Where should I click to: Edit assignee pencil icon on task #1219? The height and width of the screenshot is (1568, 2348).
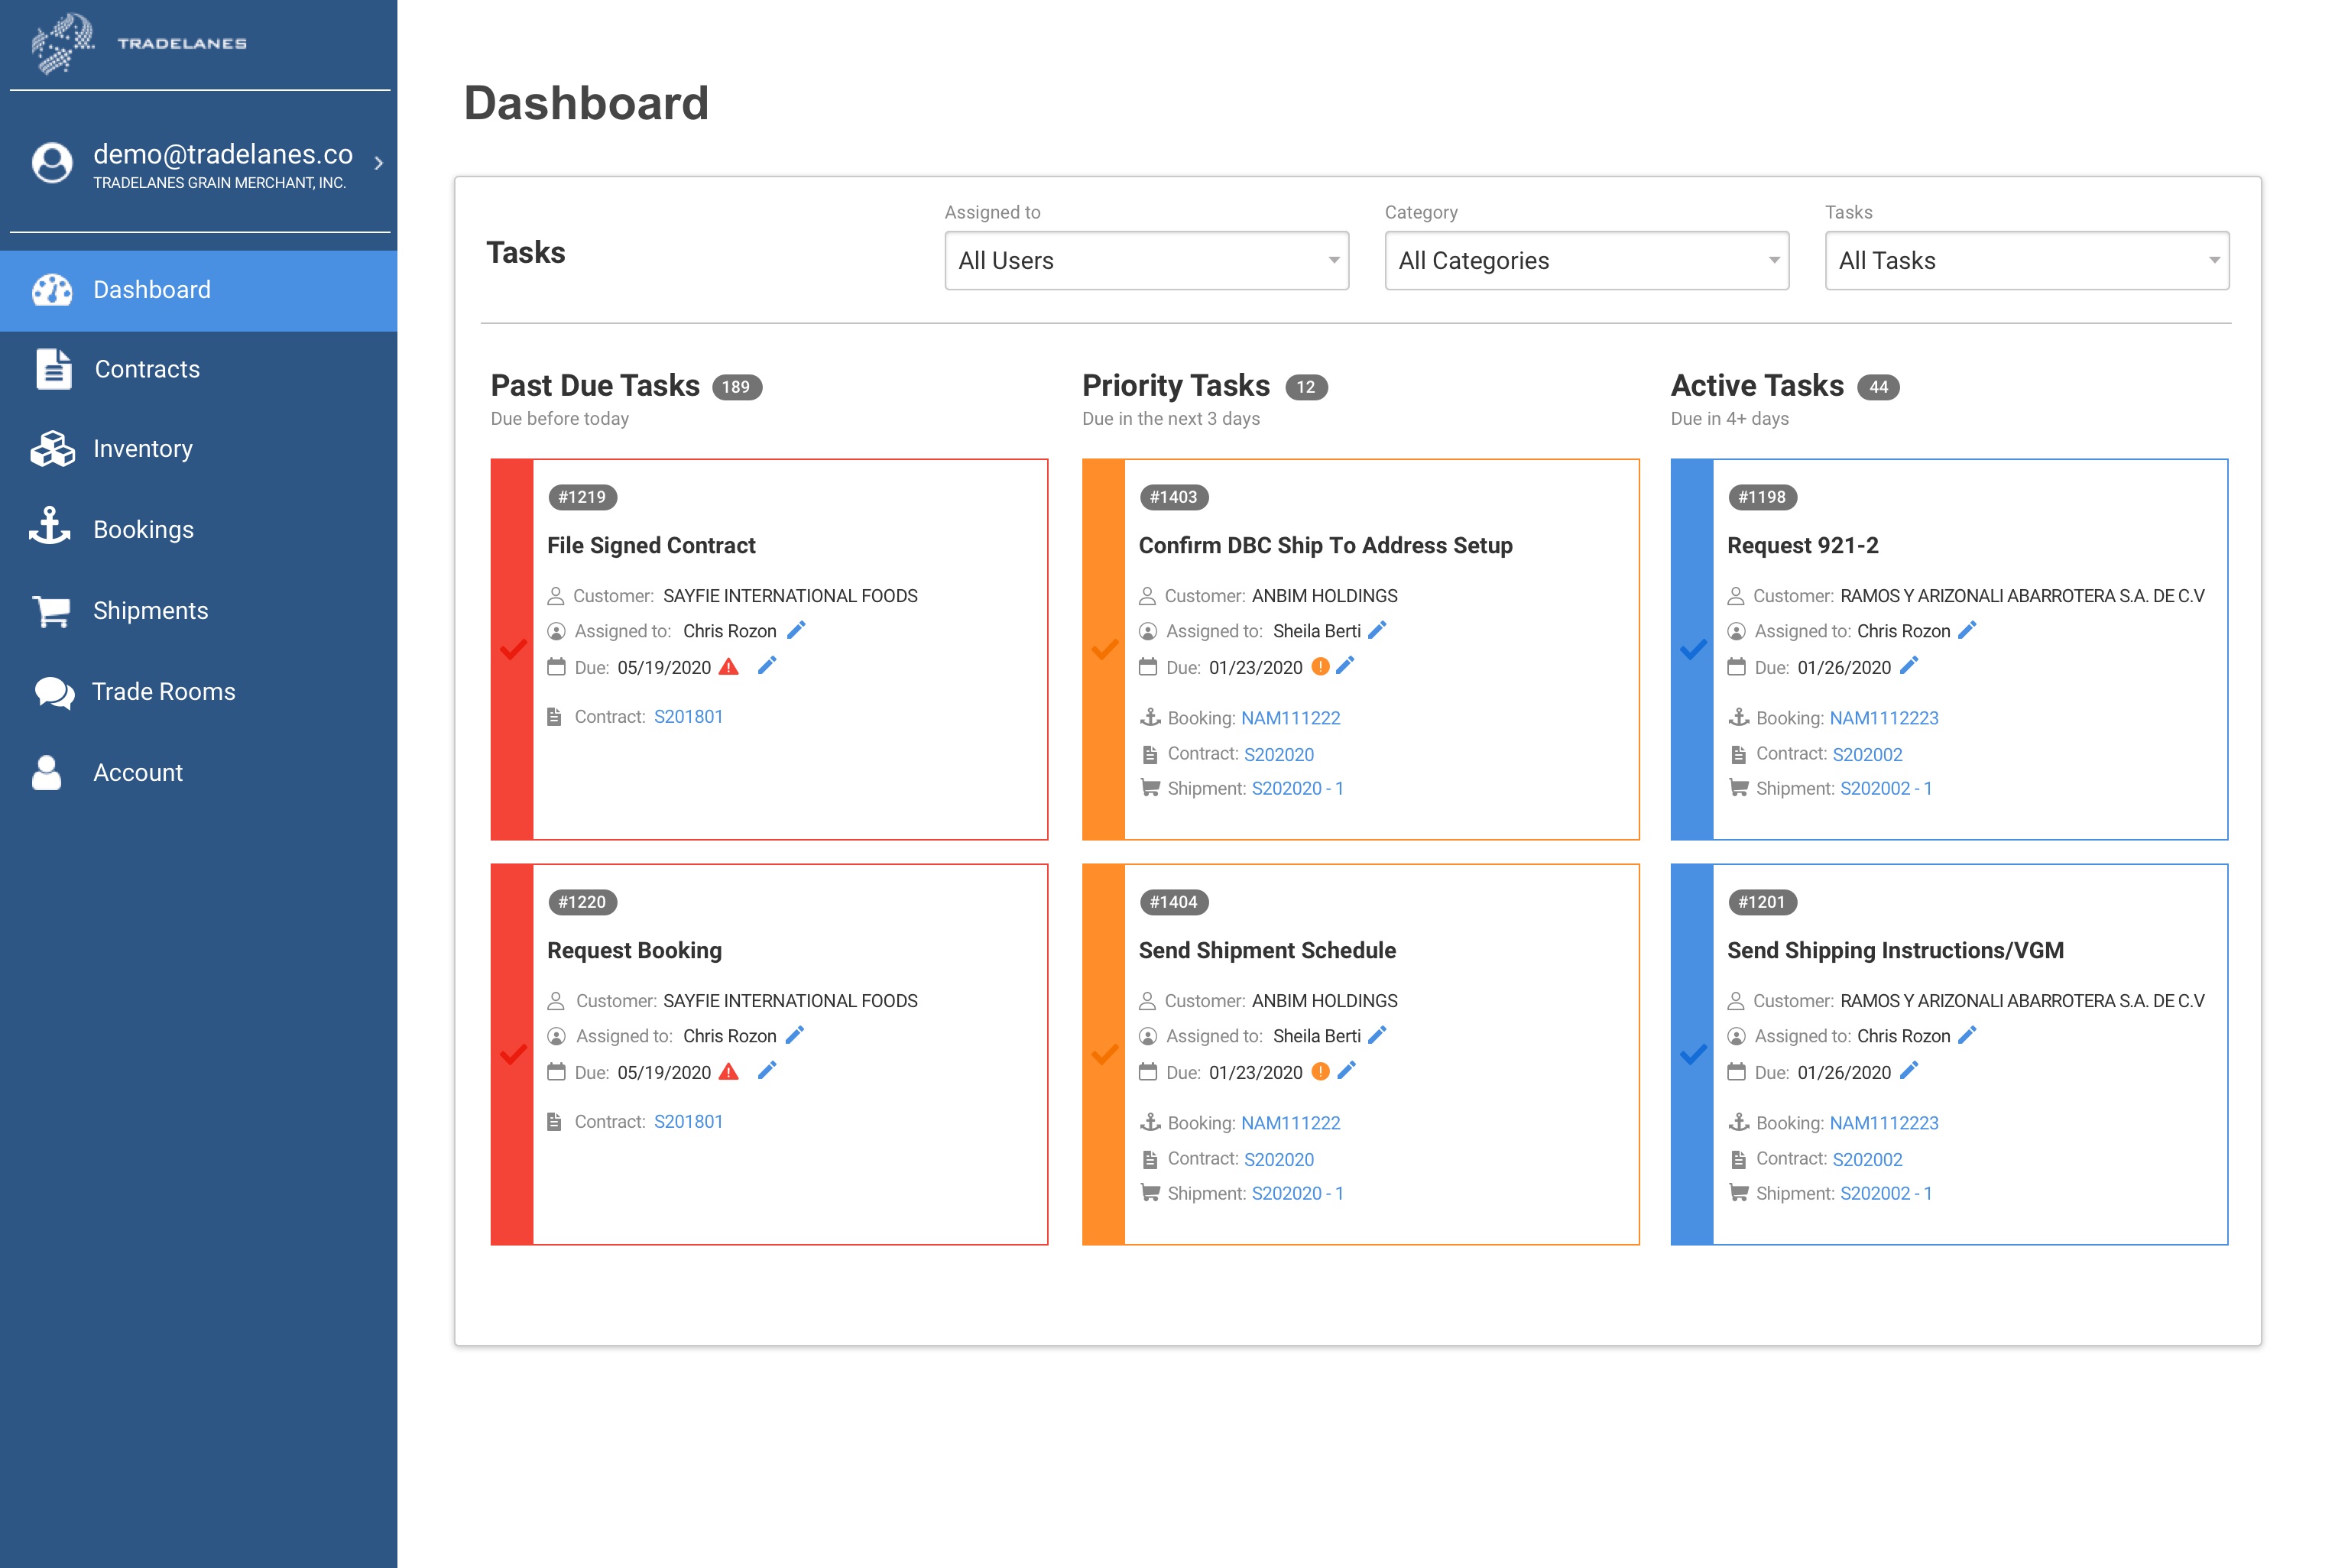pos(796,630)
